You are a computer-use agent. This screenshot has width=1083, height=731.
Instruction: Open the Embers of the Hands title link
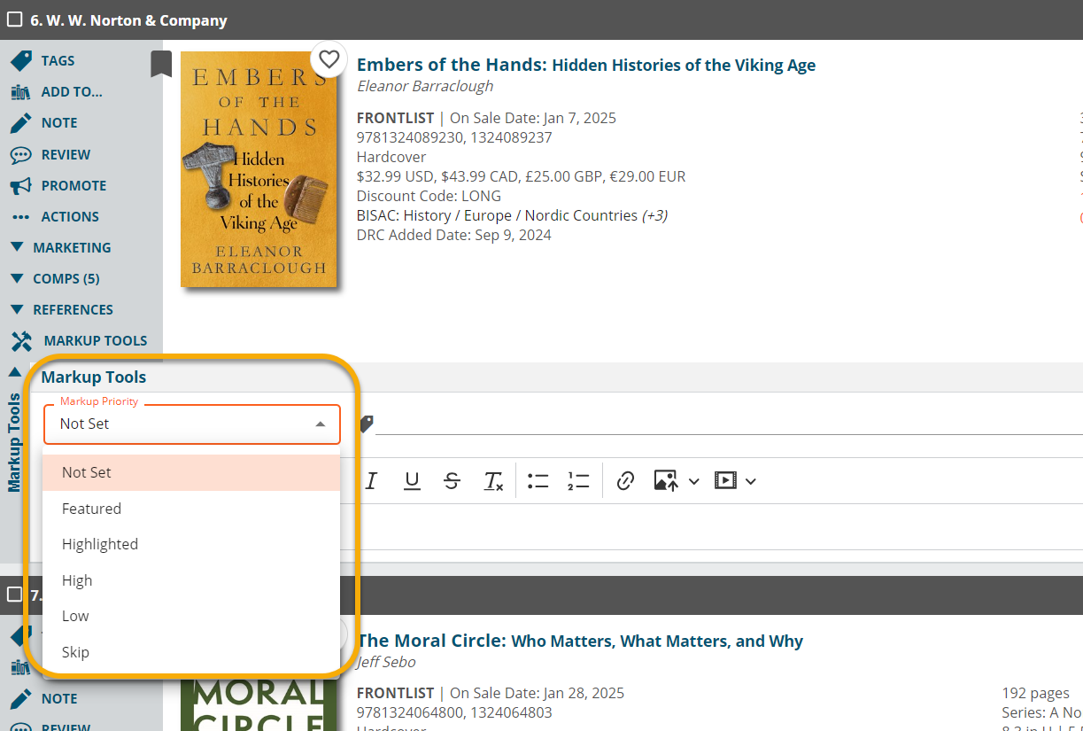click(586, 65)
